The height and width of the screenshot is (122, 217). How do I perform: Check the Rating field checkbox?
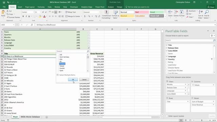[x=167, y=62]
